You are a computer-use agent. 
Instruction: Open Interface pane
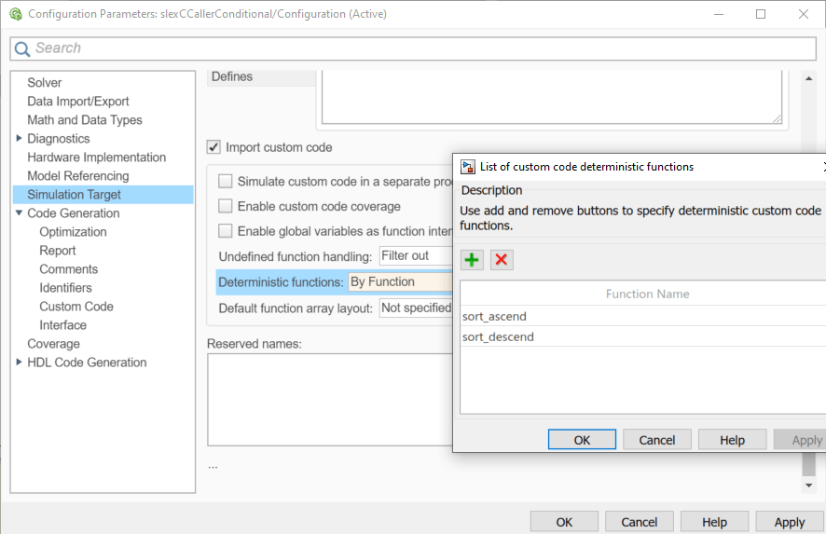point(62,325)
